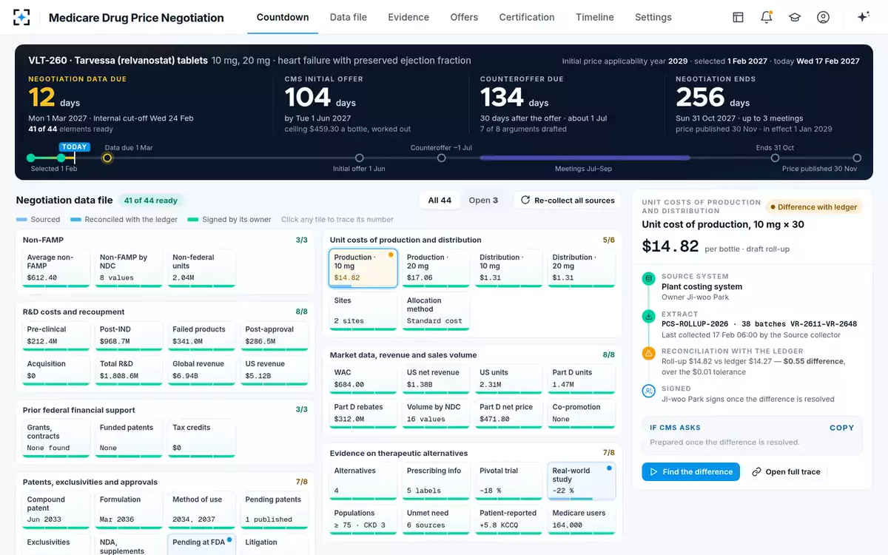Open the Average non-FAMP tile
888x555 pixels.
[56, 268]
